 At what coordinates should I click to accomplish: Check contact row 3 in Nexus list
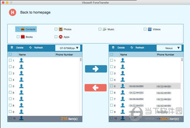pos(112,73)
